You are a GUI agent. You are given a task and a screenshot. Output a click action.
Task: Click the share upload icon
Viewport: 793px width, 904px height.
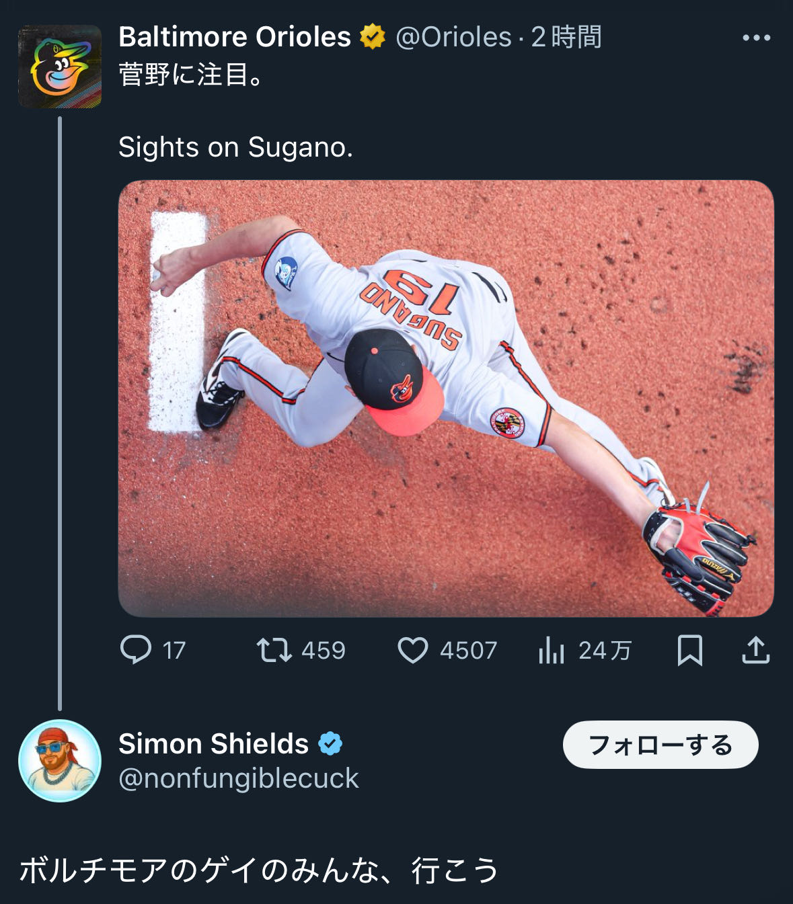[755, 650]
